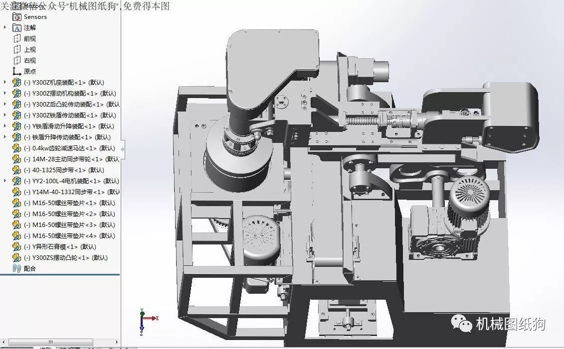Expand the YY2-100L-4电机装配 subassembly
Screen dimensions: 564x349
click(5, 181)
